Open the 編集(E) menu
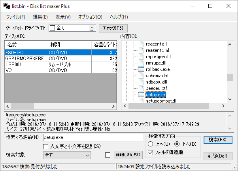This screenshot has height=171, width=238. (40, 17)
